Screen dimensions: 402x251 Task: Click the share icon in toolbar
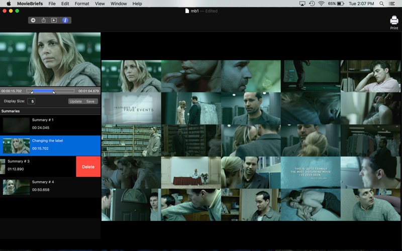tap(44, 20)
